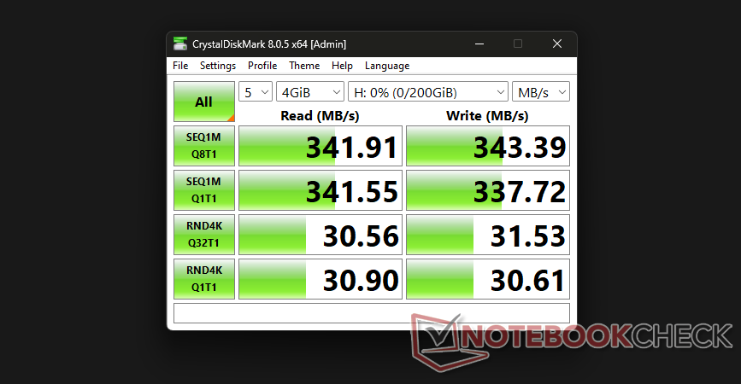Open the Theme menu
Image resolution: width=741 pixels, height=384 pixels.
[x=304, y=66]
